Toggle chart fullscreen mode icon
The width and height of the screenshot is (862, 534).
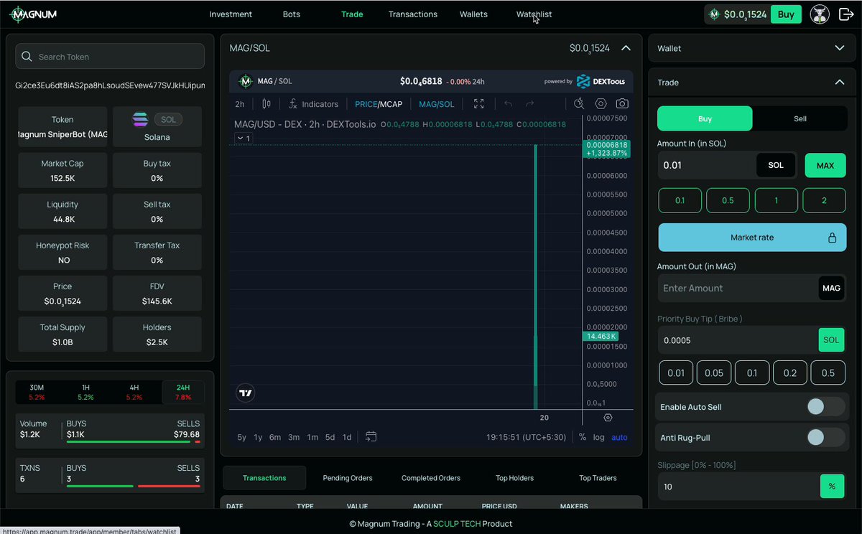479,104
